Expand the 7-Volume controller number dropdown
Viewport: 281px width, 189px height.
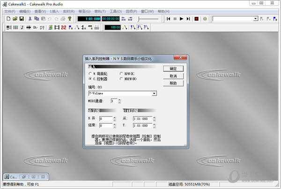click(154, 93)
